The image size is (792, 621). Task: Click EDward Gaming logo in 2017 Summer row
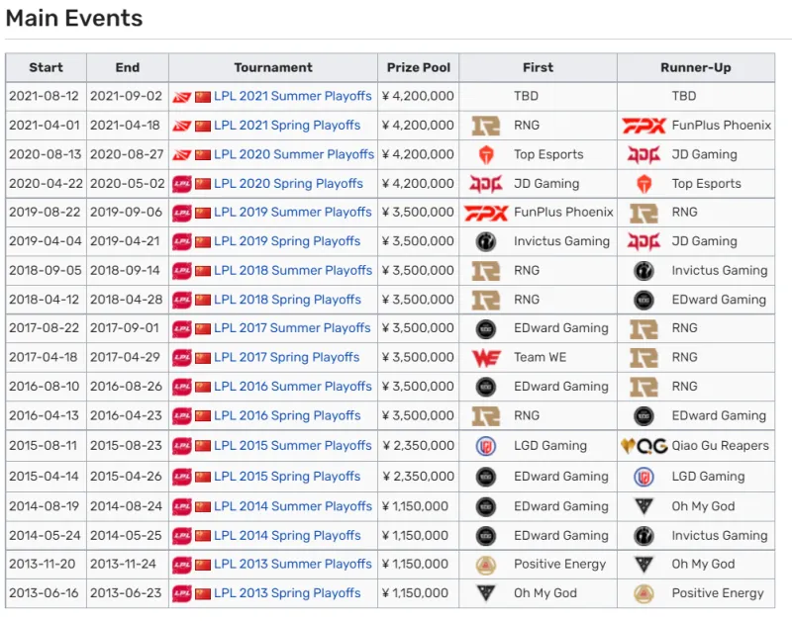[485, 328]
